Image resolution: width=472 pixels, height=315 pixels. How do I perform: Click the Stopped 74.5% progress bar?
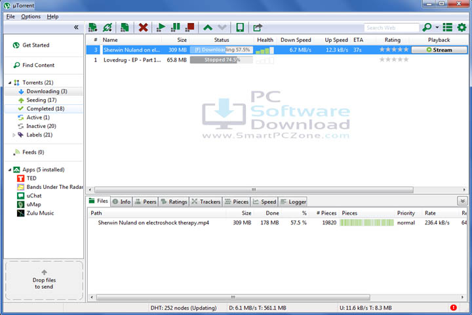(x=222, y=60)
